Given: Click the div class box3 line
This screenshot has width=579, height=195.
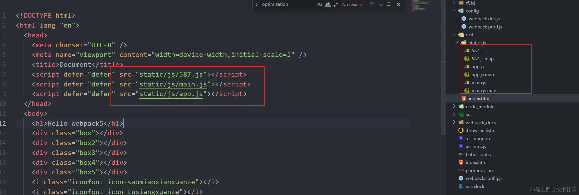Looking at the screenshot, I should 79,153.
